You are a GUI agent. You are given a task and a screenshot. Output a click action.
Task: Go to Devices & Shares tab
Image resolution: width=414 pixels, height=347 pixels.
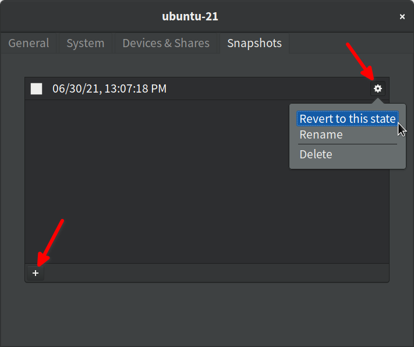(x=166, y=43)
